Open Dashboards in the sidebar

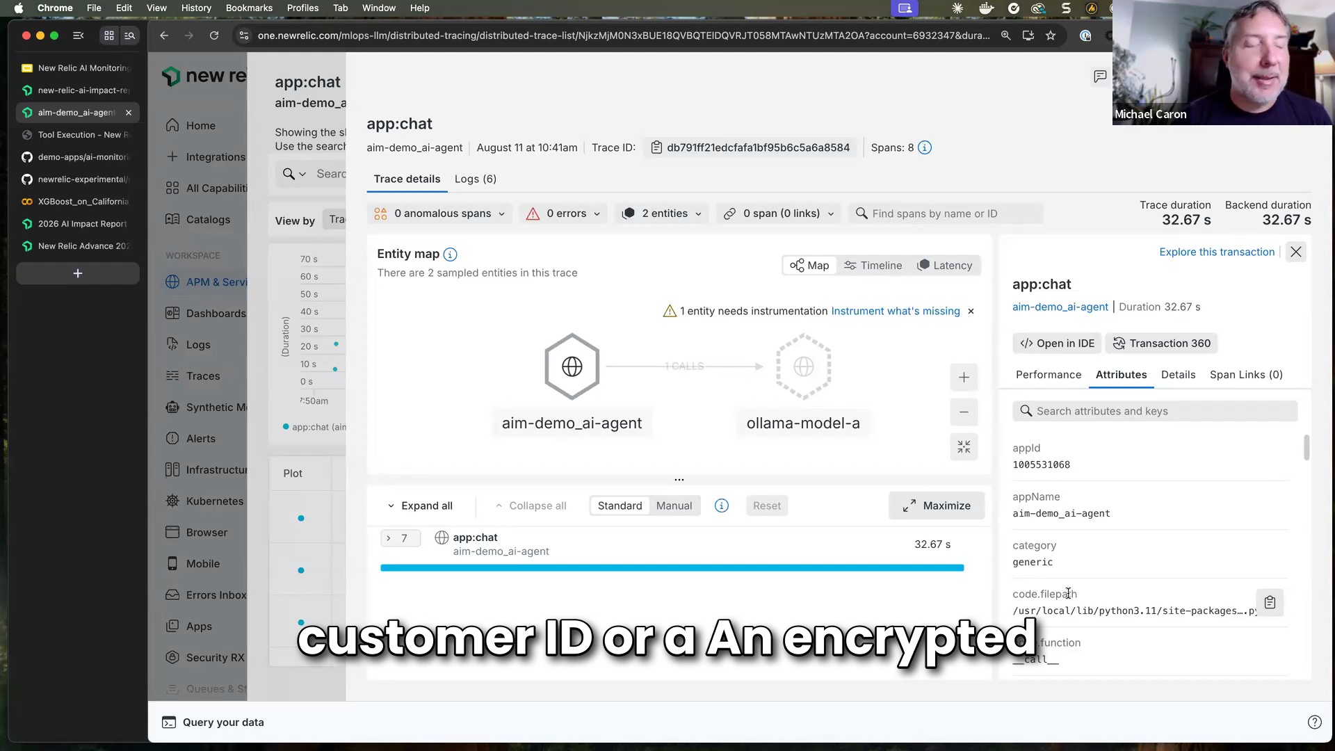pos(206,314)
